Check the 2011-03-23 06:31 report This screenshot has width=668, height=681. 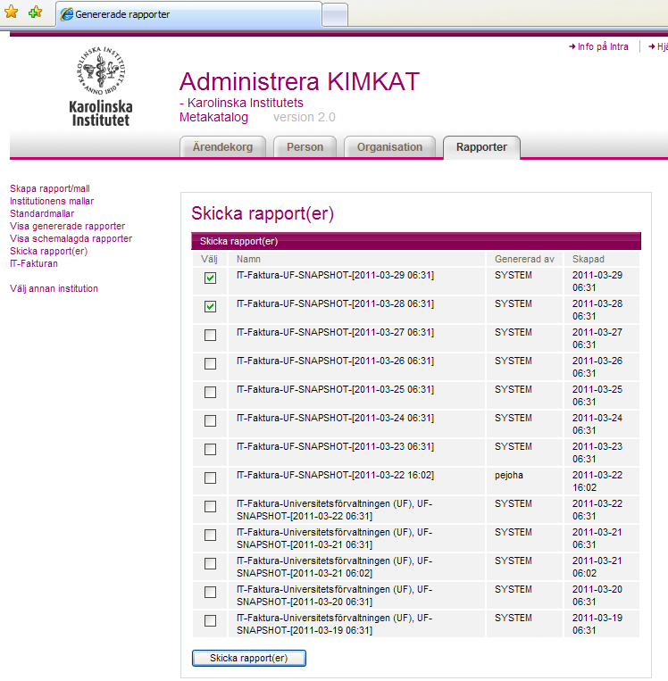pos(211,449)
